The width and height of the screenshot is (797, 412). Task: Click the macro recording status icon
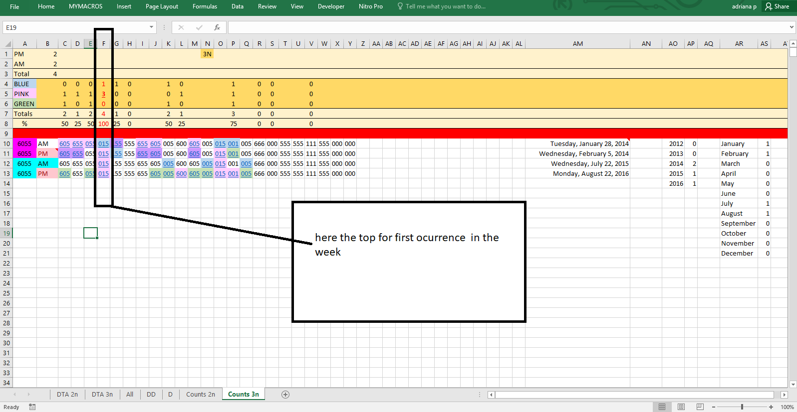(32, 407)
